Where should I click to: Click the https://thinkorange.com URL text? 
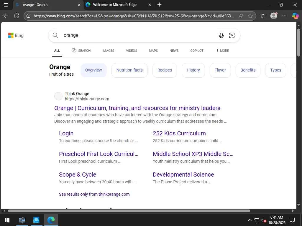87,99
